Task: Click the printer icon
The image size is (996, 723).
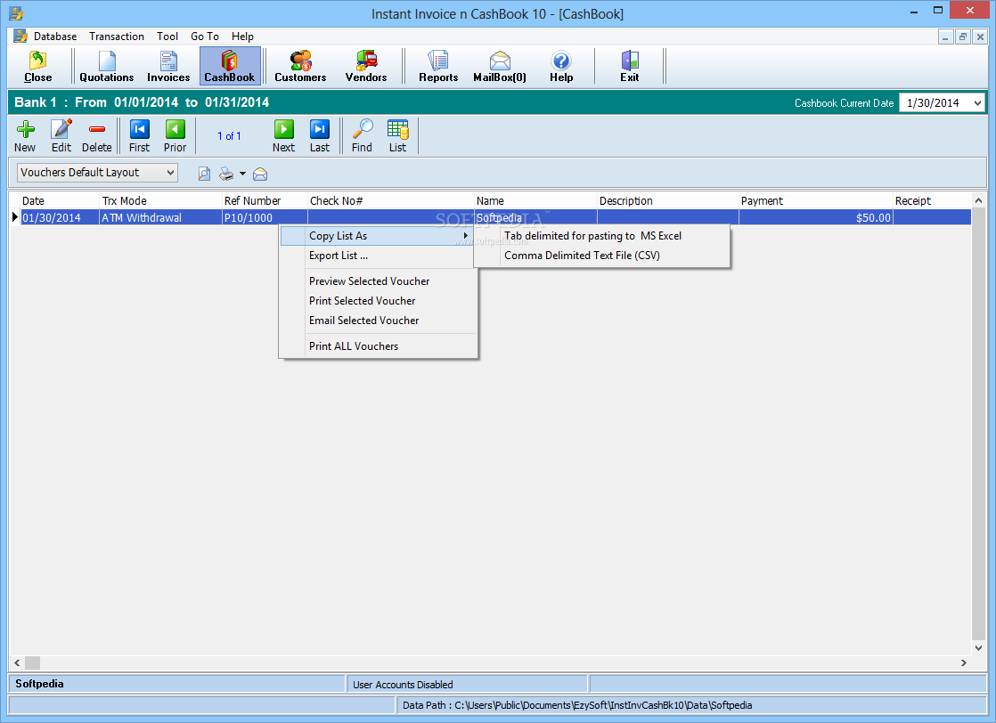Action: pyautogui.click(x=226, y=174)
